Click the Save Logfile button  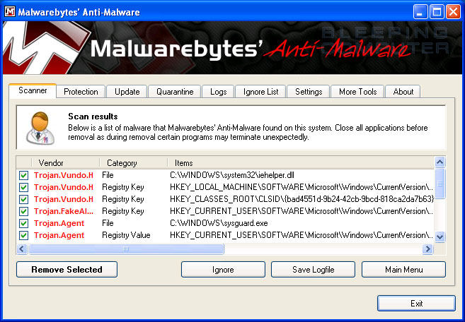(313, 269)
